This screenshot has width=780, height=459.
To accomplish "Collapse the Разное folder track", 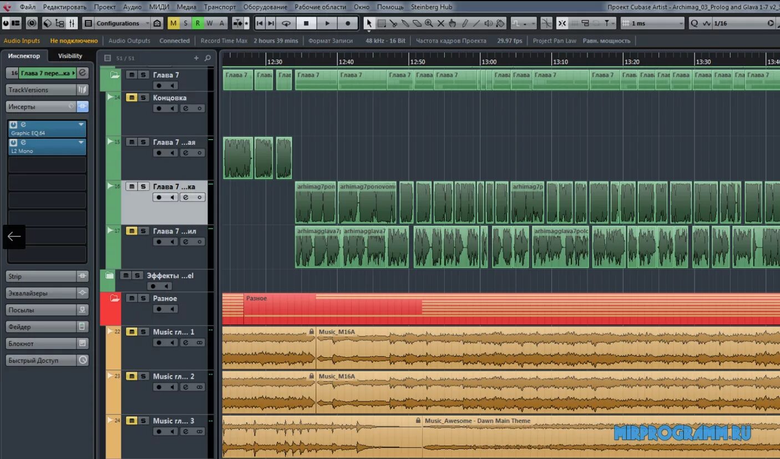I will (114, 299).
